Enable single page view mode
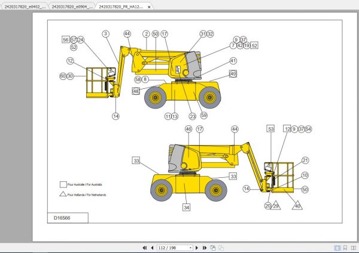The height and width of the screenshot is (253, 359). point(337,248)
